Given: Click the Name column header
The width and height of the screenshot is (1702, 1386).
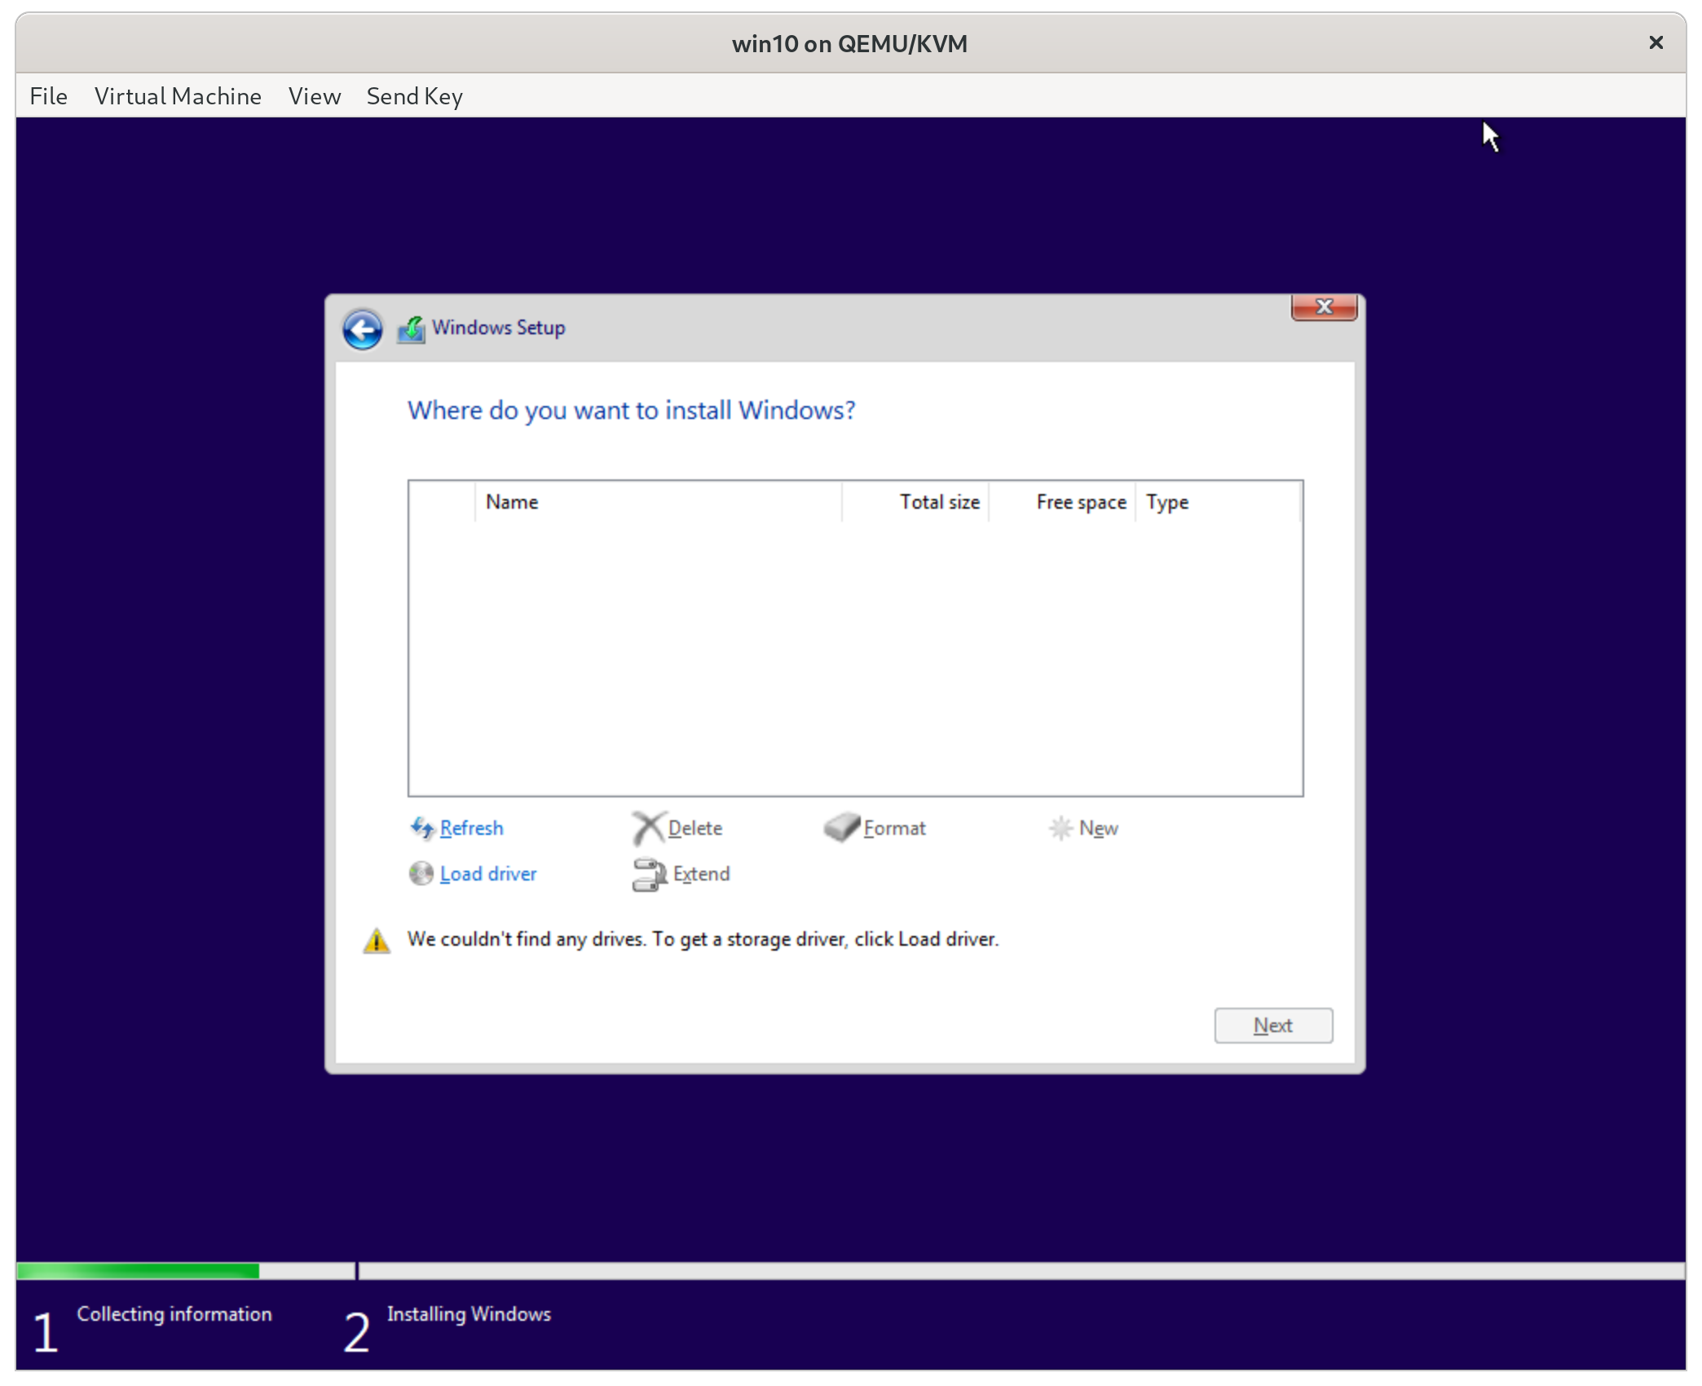Looking at the screenshot, I should 512,501.
